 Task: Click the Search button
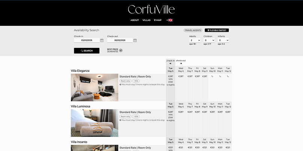click(x=87, y=51)
